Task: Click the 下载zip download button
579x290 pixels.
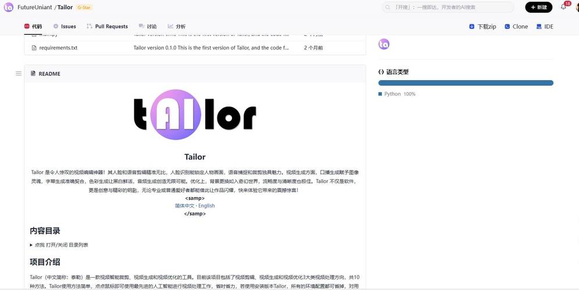Action: pyautogui.click(x=482, y=27)
